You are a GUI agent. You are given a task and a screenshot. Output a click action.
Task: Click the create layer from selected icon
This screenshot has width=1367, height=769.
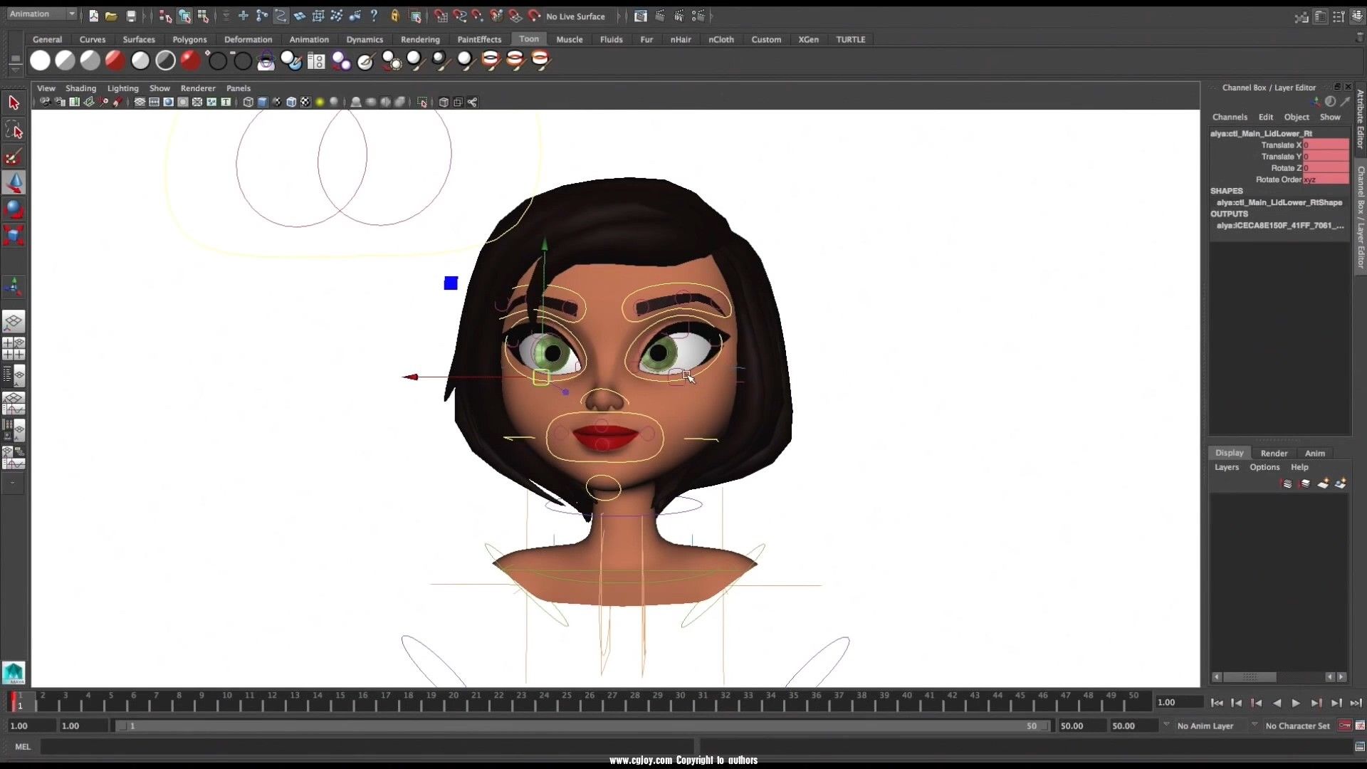tap(1340, 484)
